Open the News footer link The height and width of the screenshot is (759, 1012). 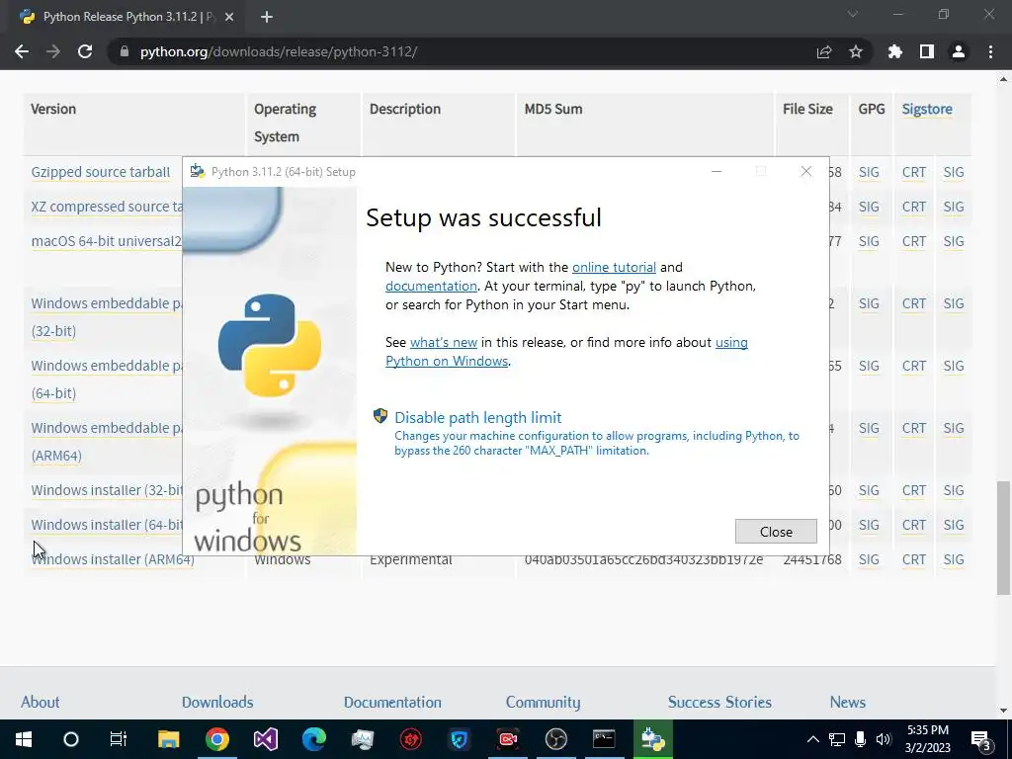(x=847, y=703)
